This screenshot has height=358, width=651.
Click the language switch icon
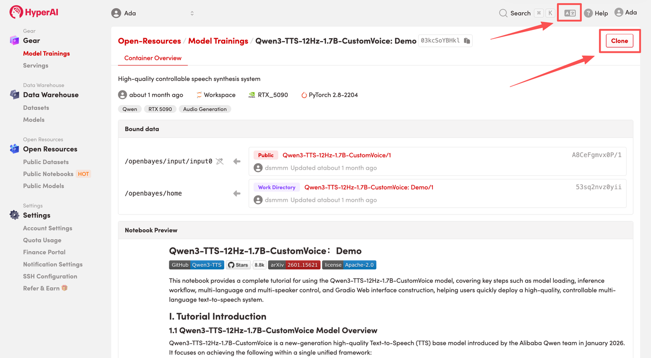(570, 13)
